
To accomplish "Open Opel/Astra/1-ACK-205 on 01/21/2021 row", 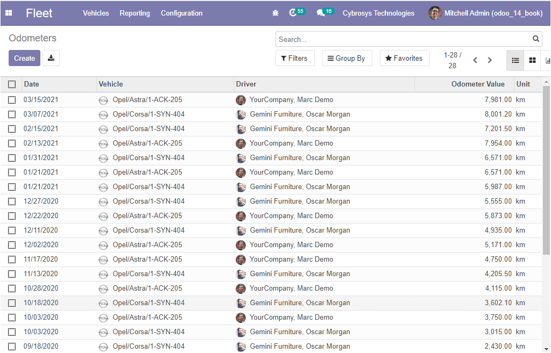I will pos(147,172).
